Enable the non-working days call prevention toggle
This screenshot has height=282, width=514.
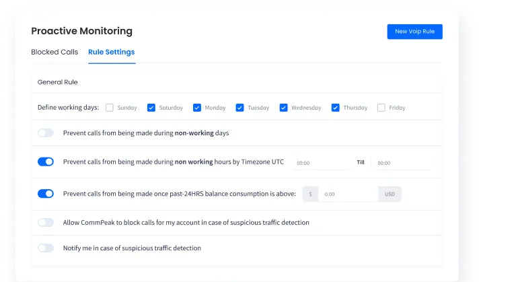coord(46,133)
